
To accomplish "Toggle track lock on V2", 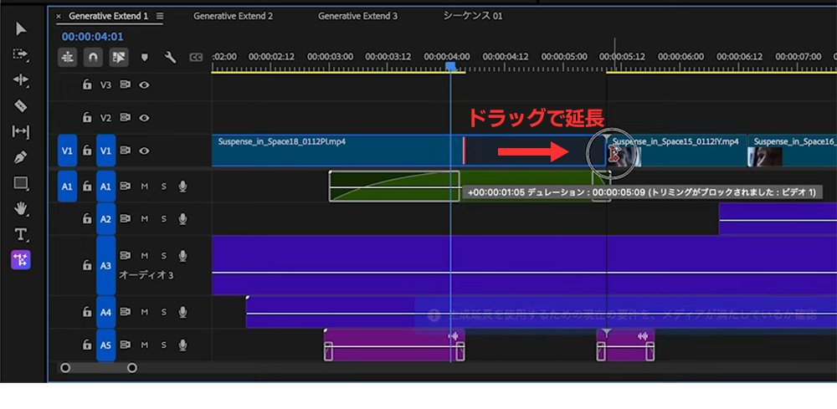I will point(86,118).
